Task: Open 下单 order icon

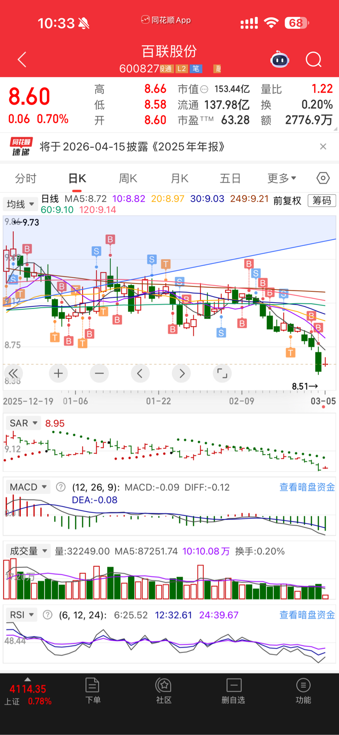Action: pos(93,691)
